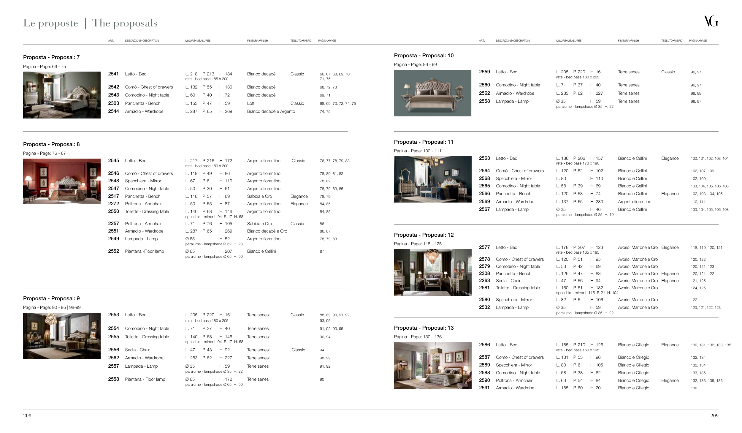This screenshot has width=742, height=433.
Task: Click page number 209 at the bottom right
Action: click(x=714, y=415)
